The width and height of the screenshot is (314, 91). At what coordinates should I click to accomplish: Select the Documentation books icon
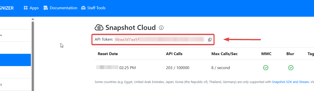[45, 8]
